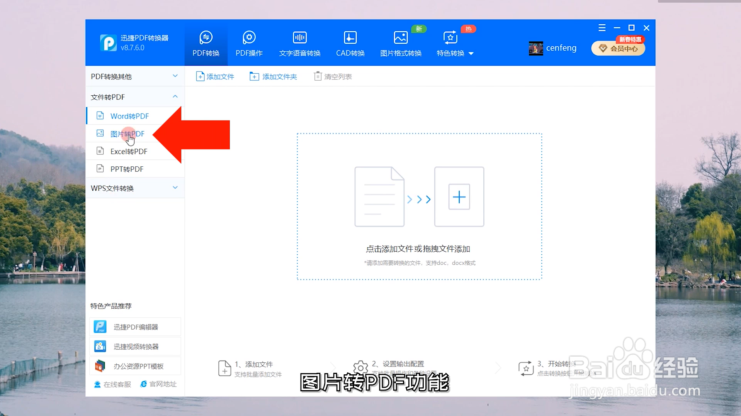The image size is (741, 416).
Task: Open 会员中心 membership center
Action: point(618,48)
